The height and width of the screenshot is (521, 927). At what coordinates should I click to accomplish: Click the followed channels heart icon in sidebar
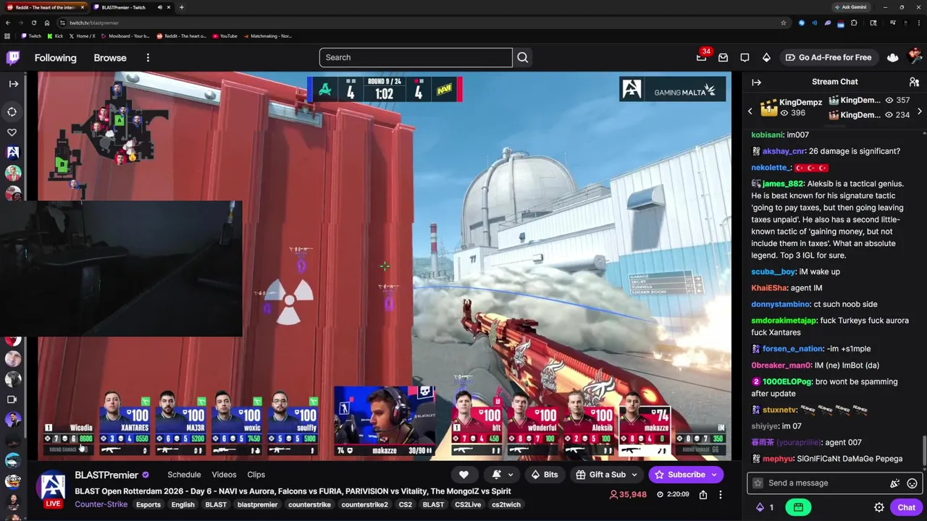12,132
